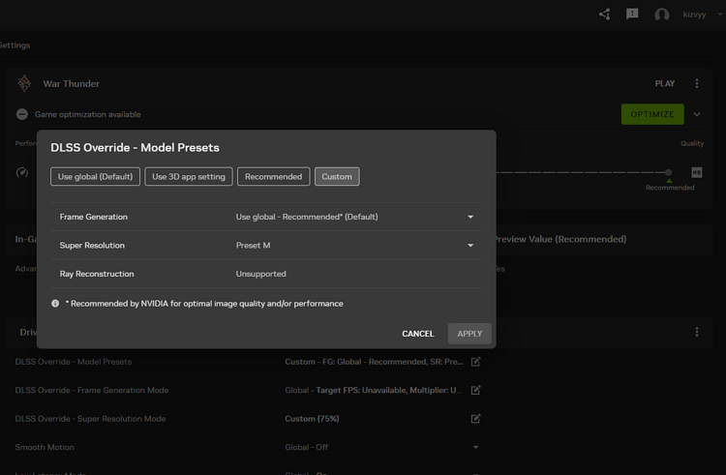Viewport: 726px width, 475px height.
Task: Click the War Thunder game logo
Action: click(24, 84)
